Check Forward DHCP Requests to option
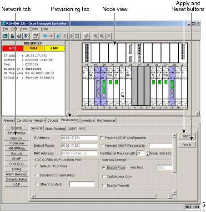206x212 pixels. [102, 145]
